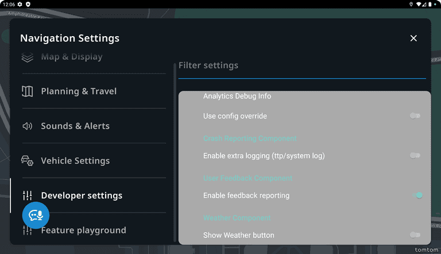Toggle the Use config override switch
Image resolution: width=441 pixels, height=254 pixels.
pyautogui.click(x=415, y=116)
